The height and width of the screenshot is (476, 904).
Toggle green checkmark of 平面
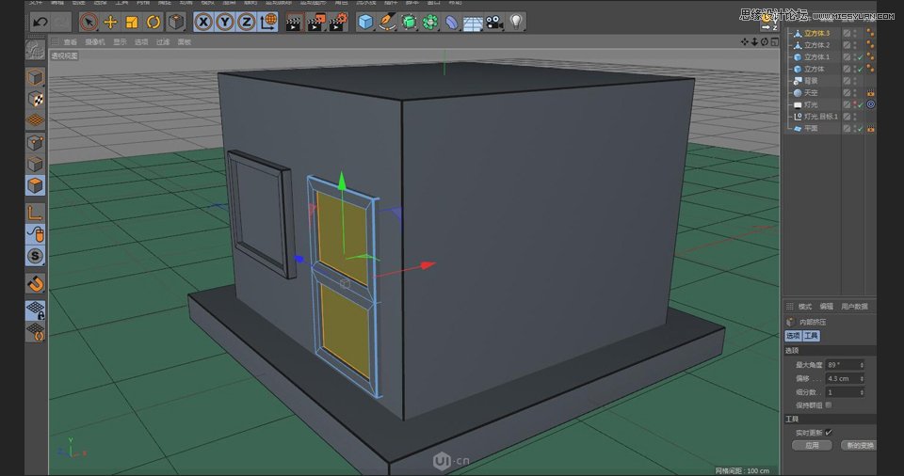pyautogui.click(x=860, y=129)
